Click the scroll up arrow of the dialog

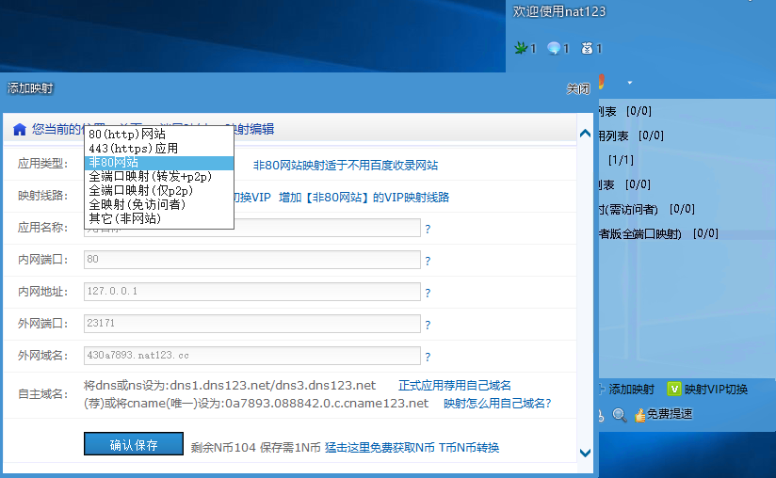585,133
